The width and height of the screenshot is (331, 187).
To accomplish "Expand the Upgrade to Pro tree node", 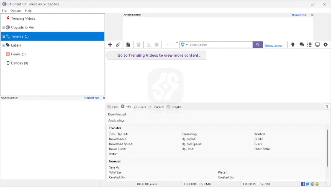I will (3, 28).
